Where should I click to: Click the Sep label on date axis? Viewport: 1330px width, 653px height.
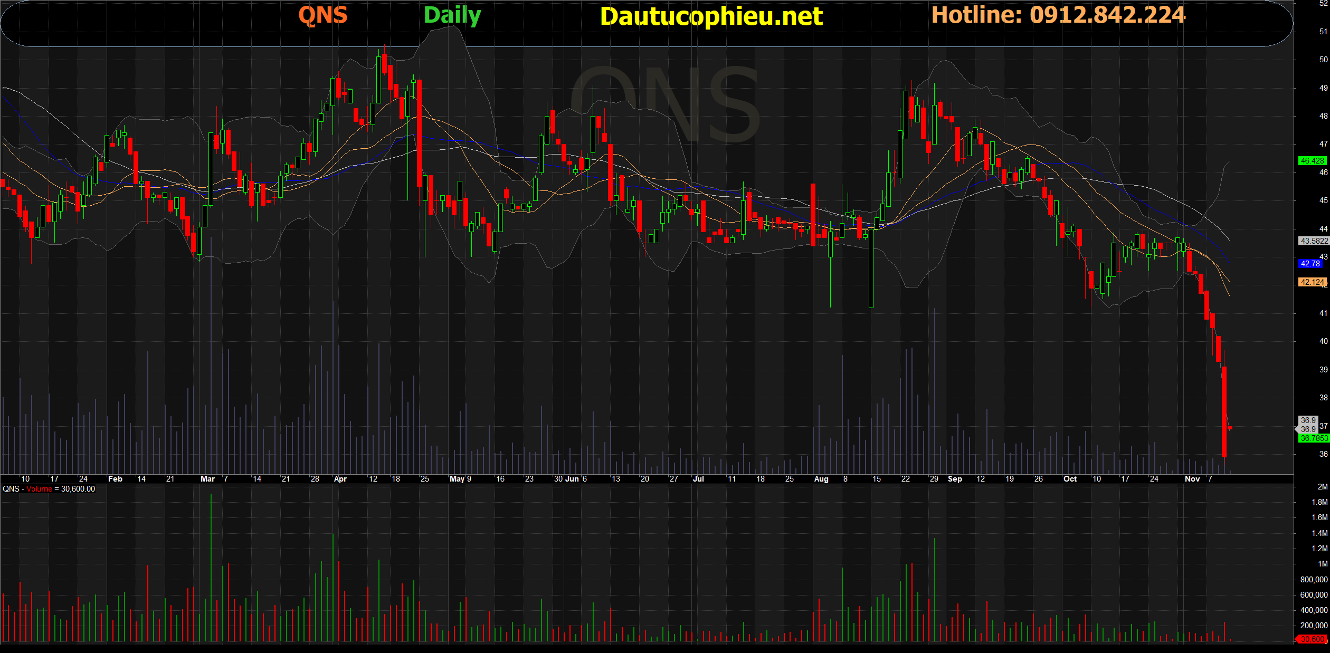click(955, 479)
